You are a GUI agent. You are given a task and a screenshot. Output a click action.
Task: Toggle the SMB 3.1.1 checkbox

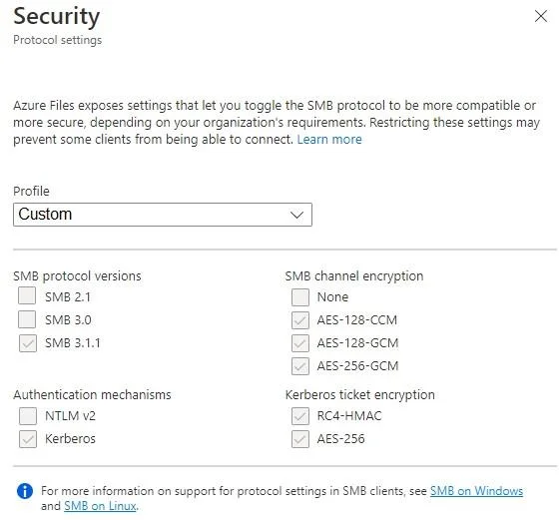28,343
